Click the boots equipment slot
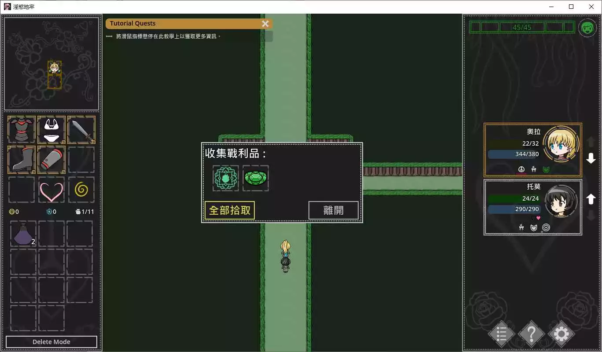 22,160
